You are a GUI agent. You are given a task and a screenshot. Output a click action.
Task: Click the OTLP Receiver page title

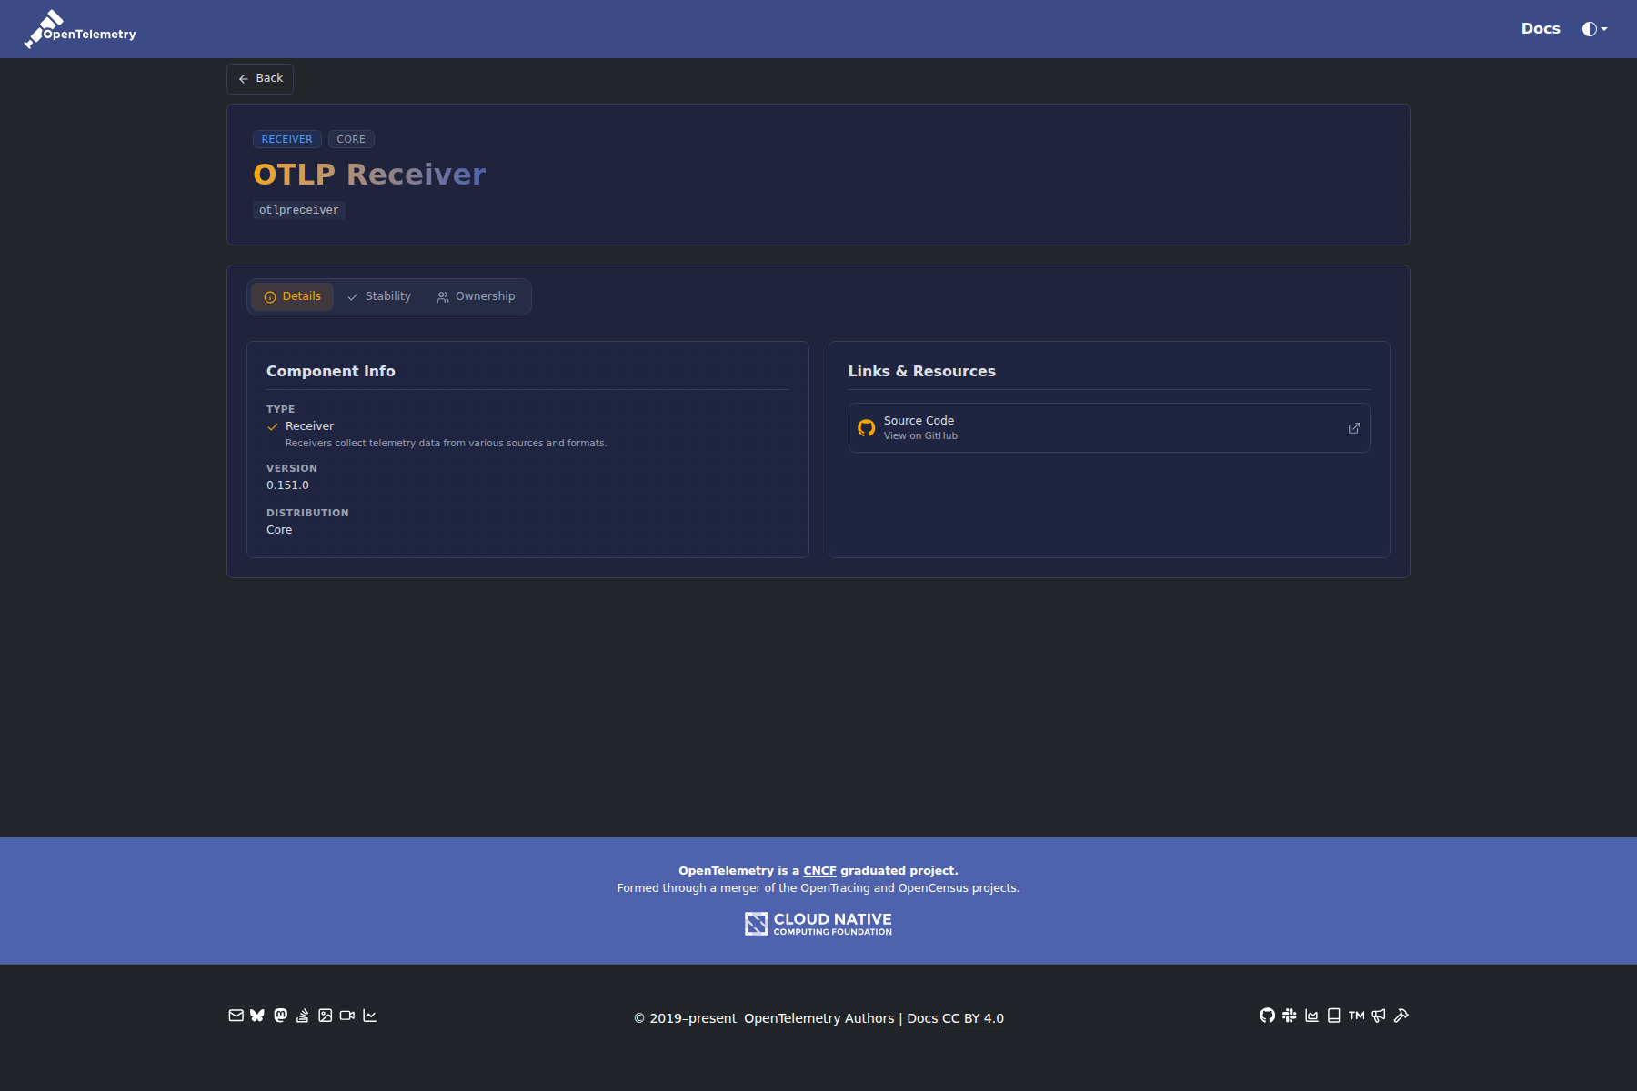pyautogui.click(x=369, y=175)
